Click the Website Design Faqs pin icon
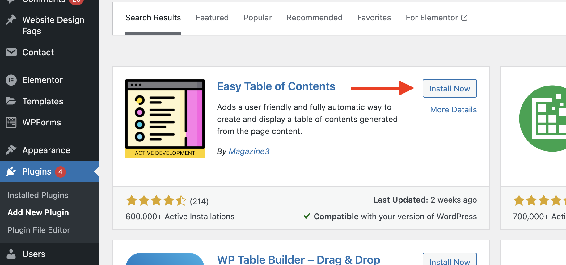566x265 pixels. tap(11, 20)
